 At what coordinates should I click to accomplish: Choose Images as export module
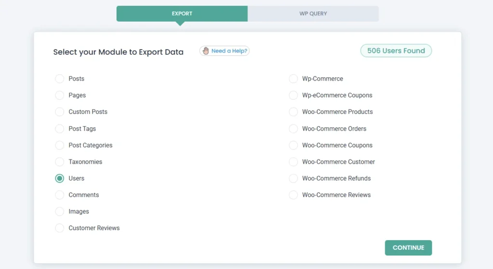[60, 211]
